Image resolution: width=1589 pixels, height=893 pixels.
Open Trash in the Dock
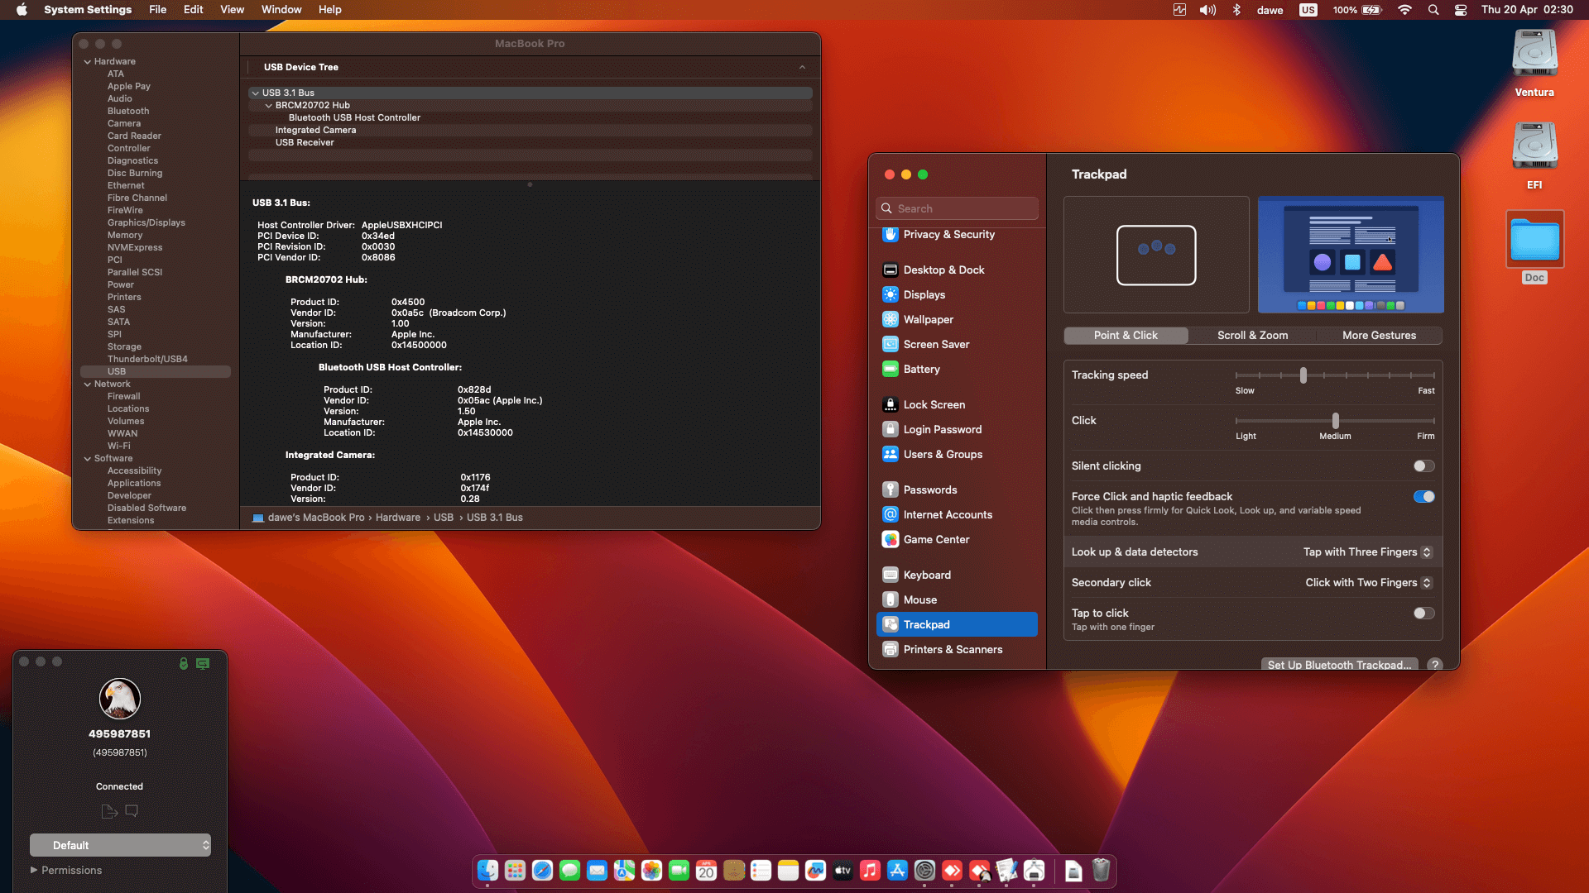coord(1101,871)
